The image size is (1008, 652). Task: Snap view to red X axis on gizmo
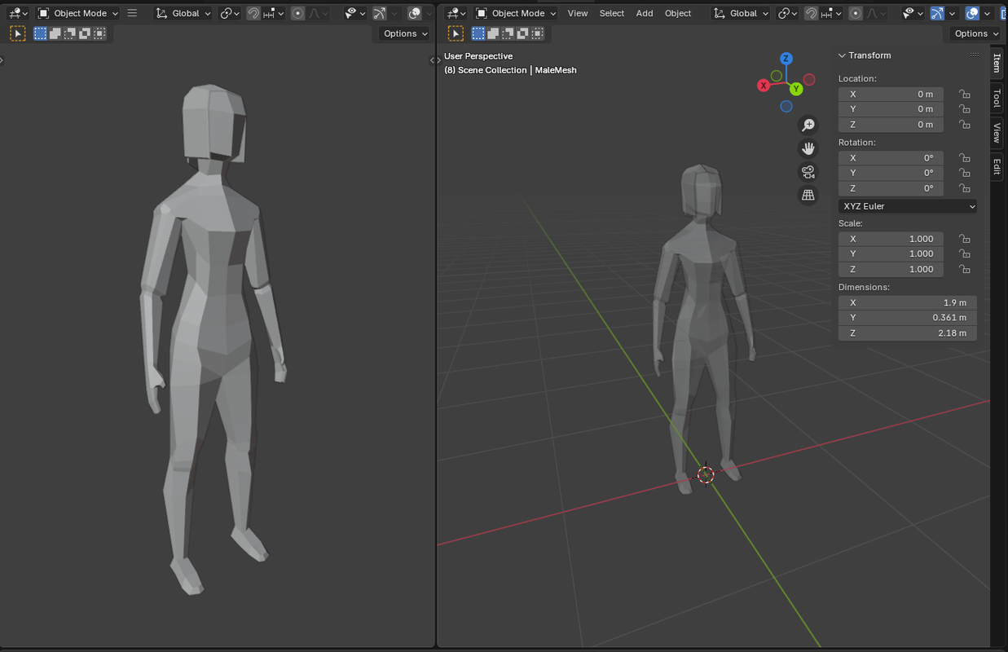click(764, 86)
